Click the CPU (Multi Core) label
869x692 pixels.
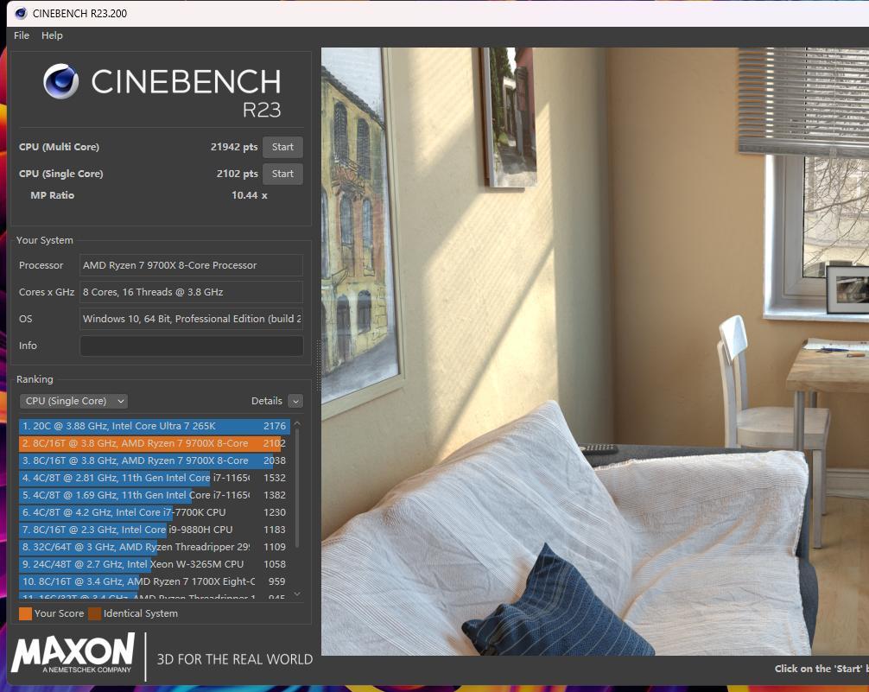pos(59,147)
